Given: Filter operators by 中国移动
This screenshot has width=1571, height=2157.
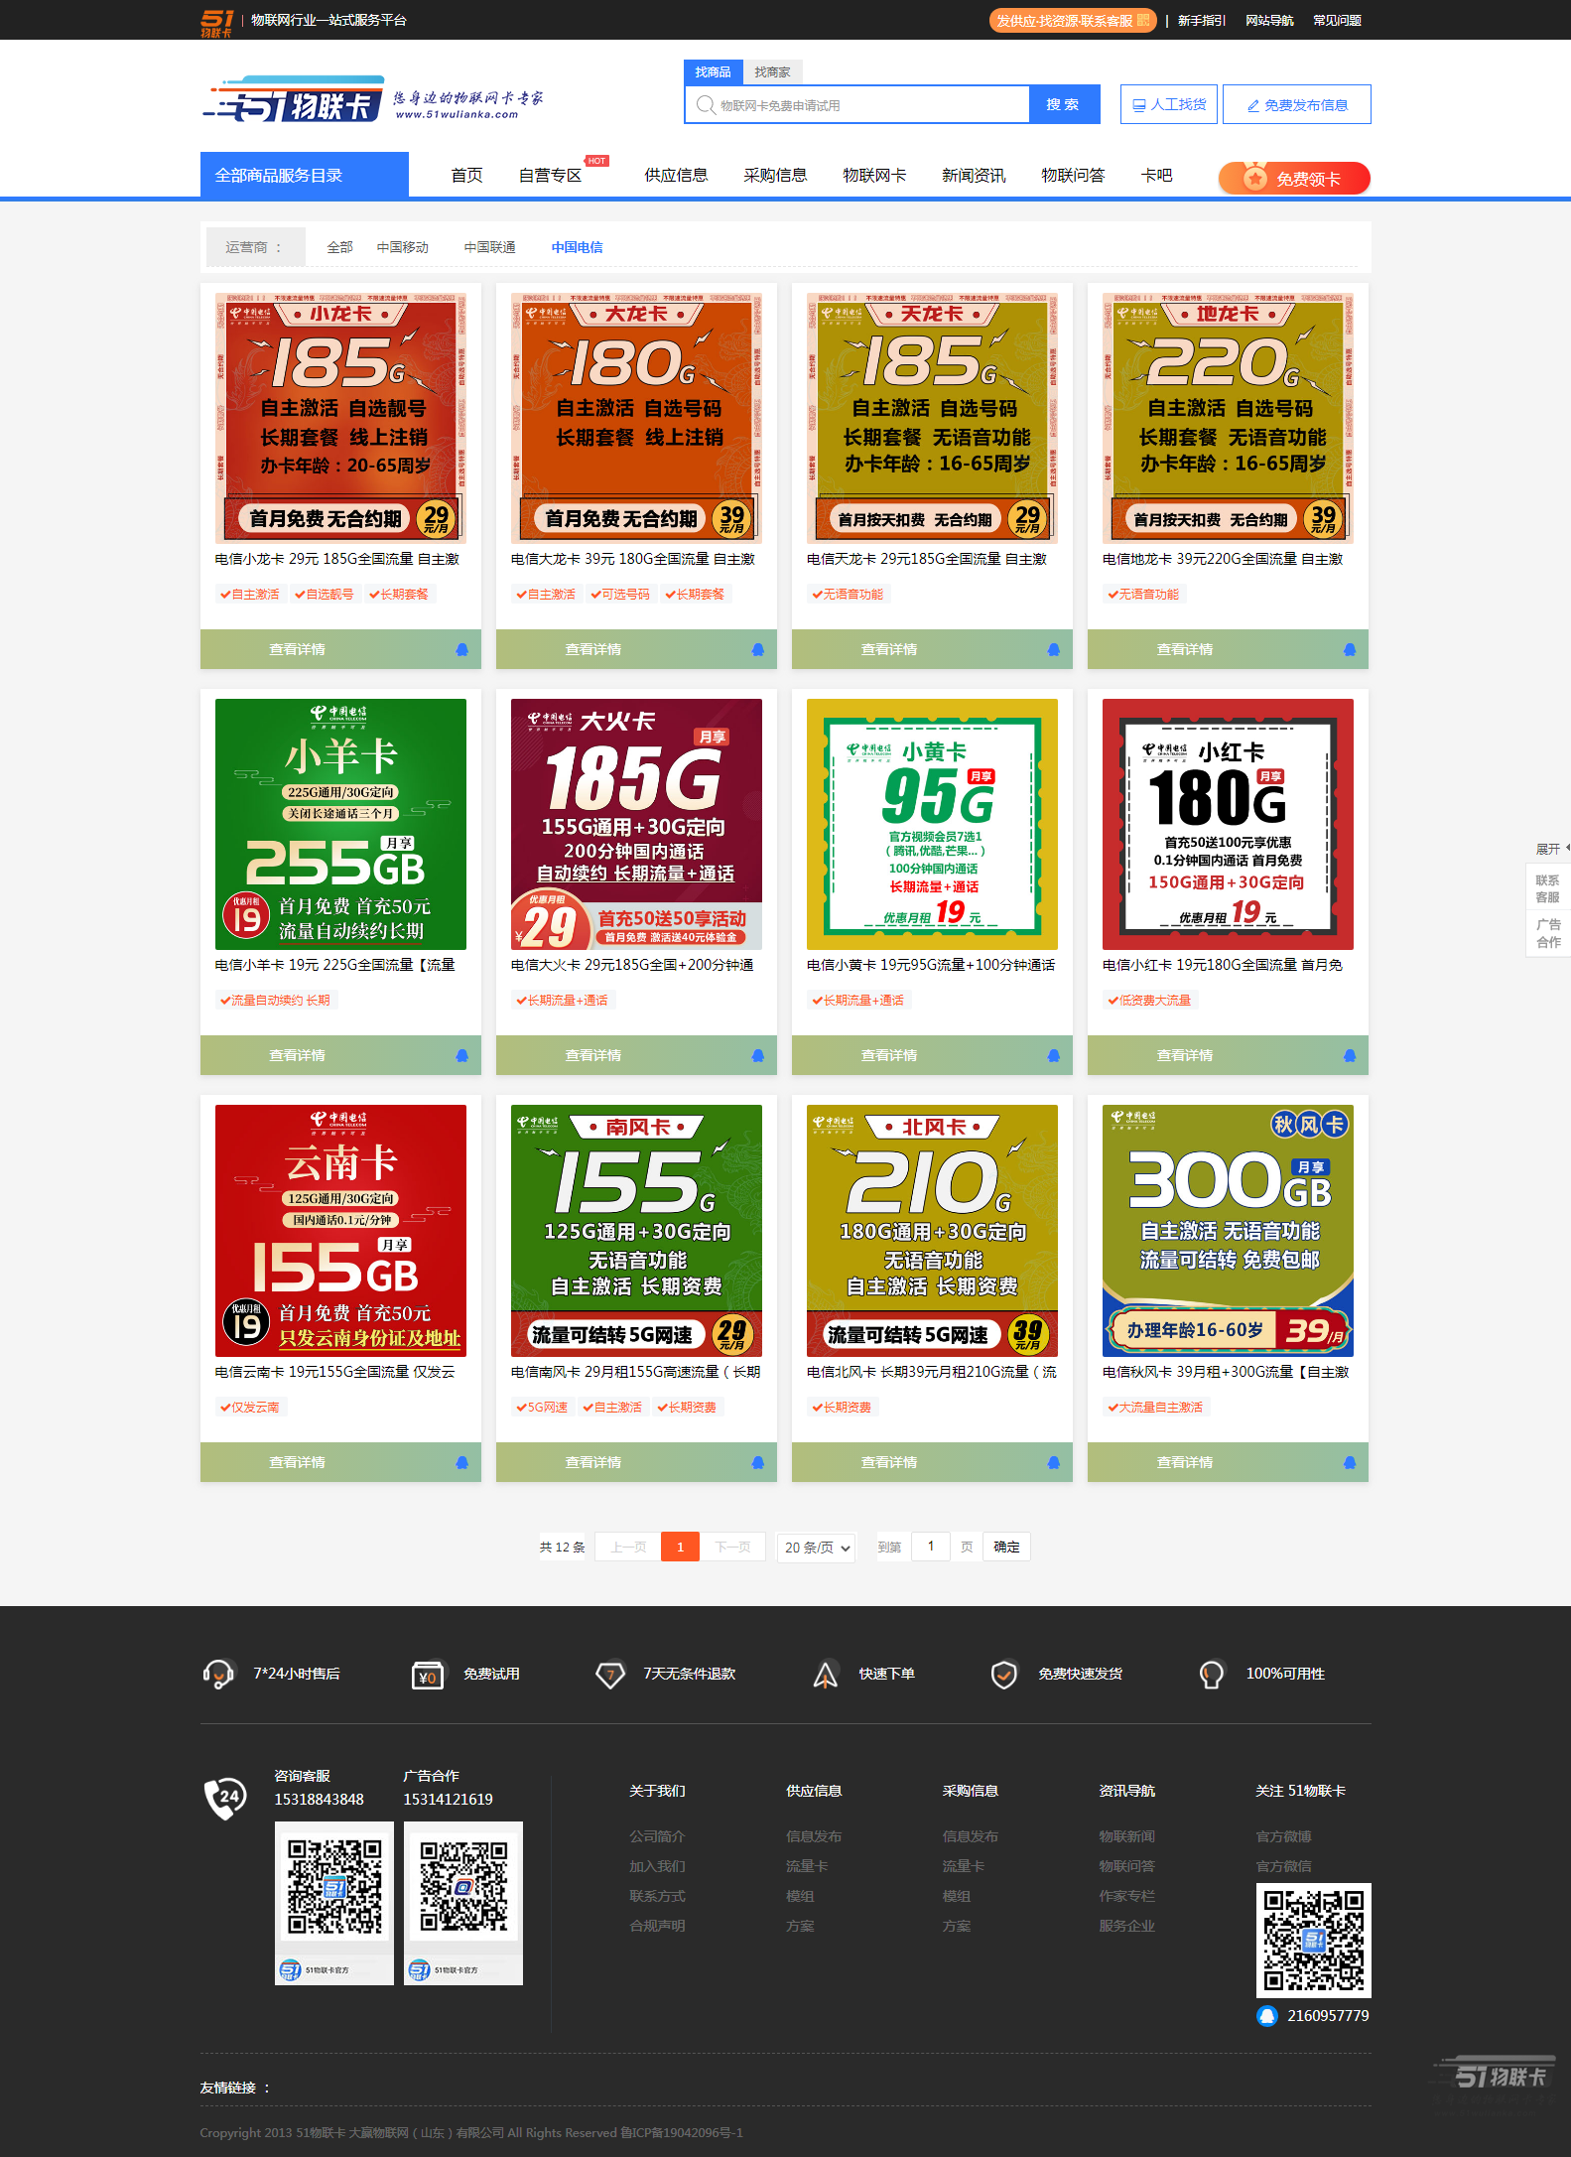Looking at the screenshot, I should point(403,247).
